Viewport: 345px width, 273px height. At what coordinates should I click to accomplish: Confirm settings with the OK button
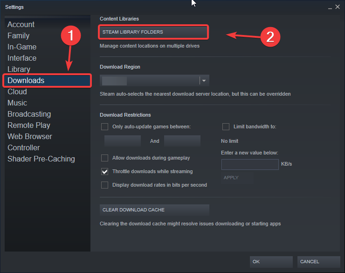pyautogui.click(x=271, y=261)
